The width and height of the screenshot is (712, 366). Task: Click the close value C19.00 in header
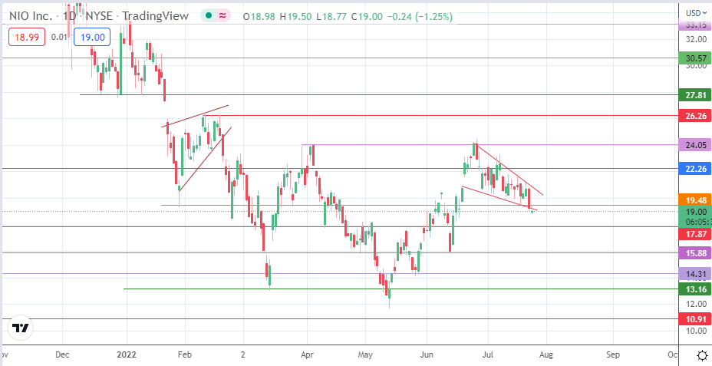[x=367, y=17]
